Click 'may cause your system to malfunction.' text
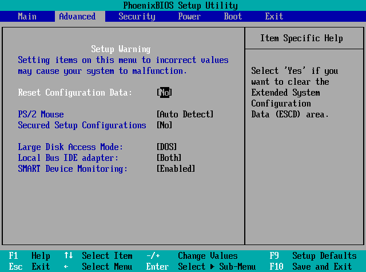 (102, 71)
